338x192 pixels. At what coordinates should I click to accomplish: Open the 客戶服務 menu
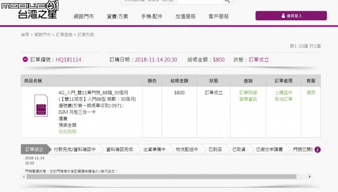[219, 16]
